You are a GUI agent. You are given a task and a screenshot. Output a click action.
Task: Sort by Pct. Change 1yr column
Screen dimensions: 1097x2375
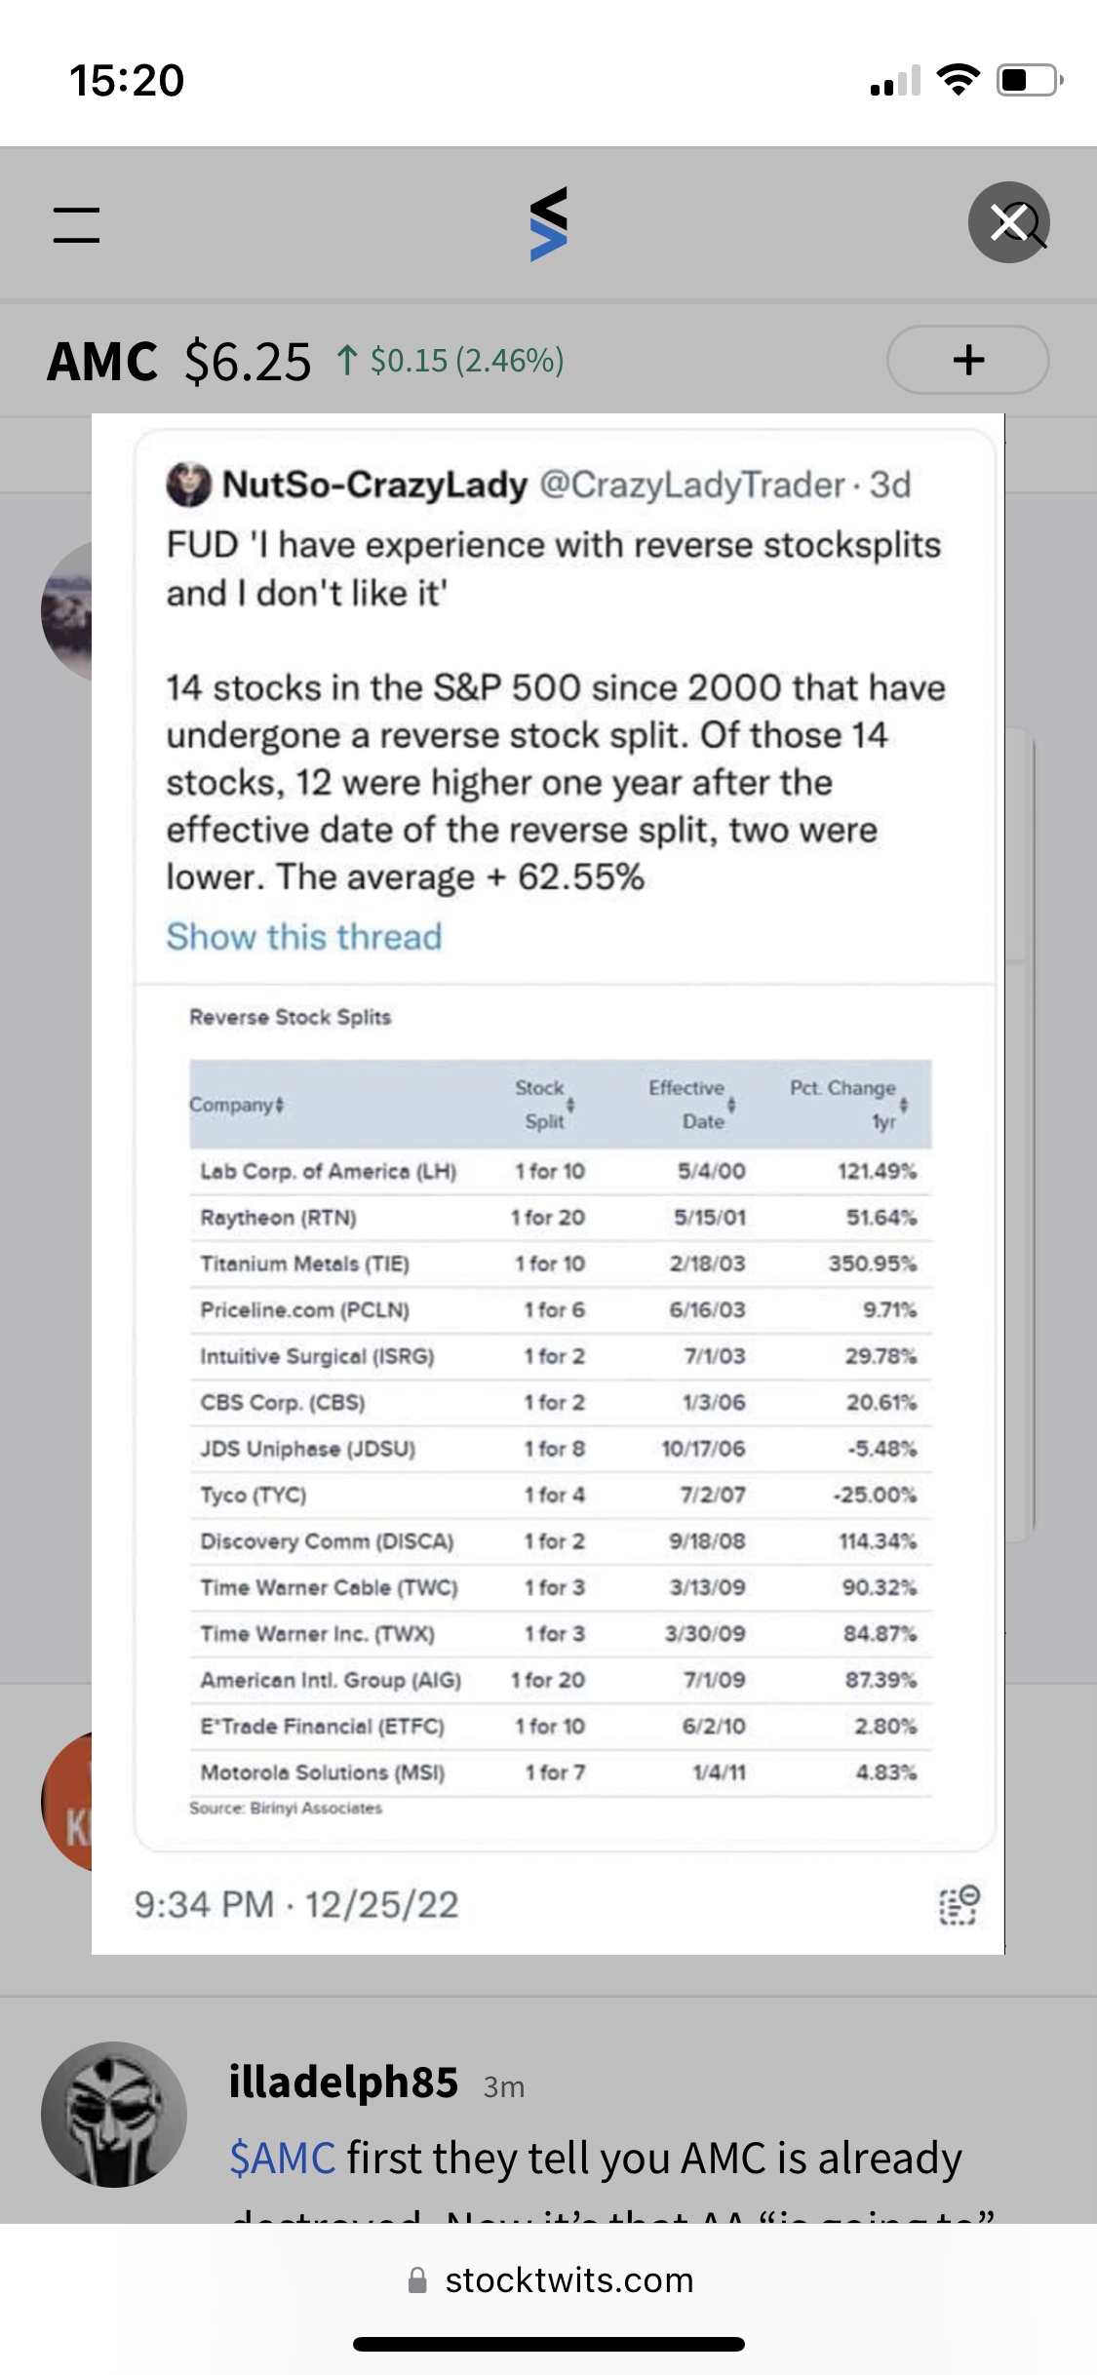(904, 1105)
